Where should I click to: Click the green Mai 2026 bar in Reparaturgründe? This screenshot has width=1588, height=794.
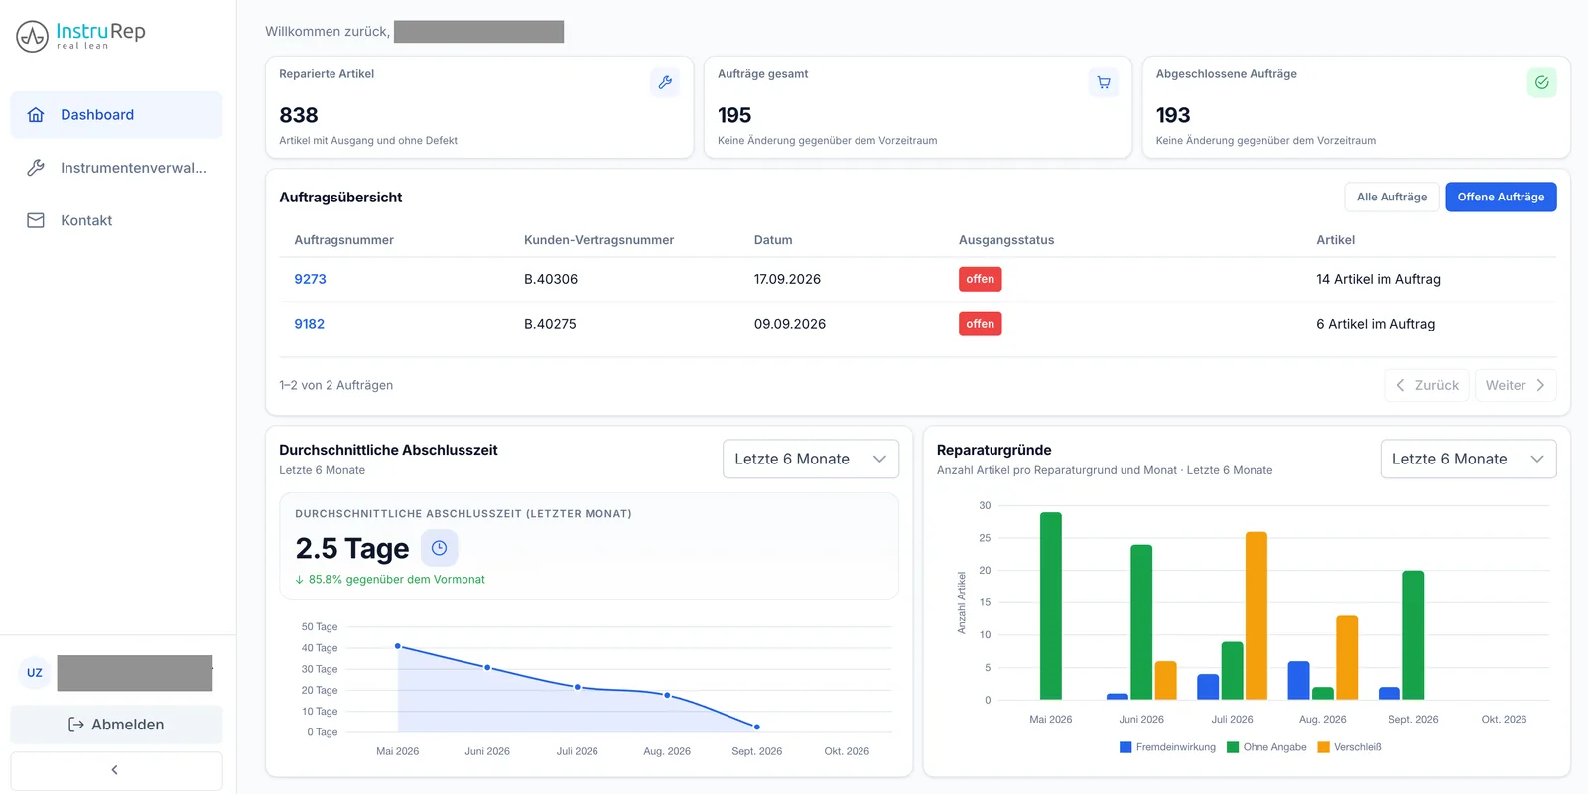click(1051, 605)
